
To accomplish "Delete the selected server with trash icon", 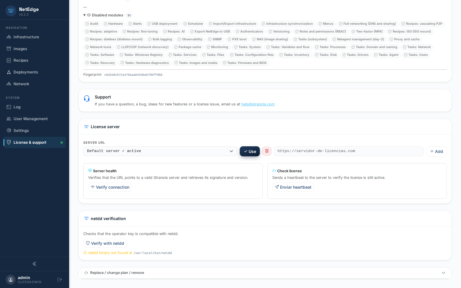I will coord(267,151).
